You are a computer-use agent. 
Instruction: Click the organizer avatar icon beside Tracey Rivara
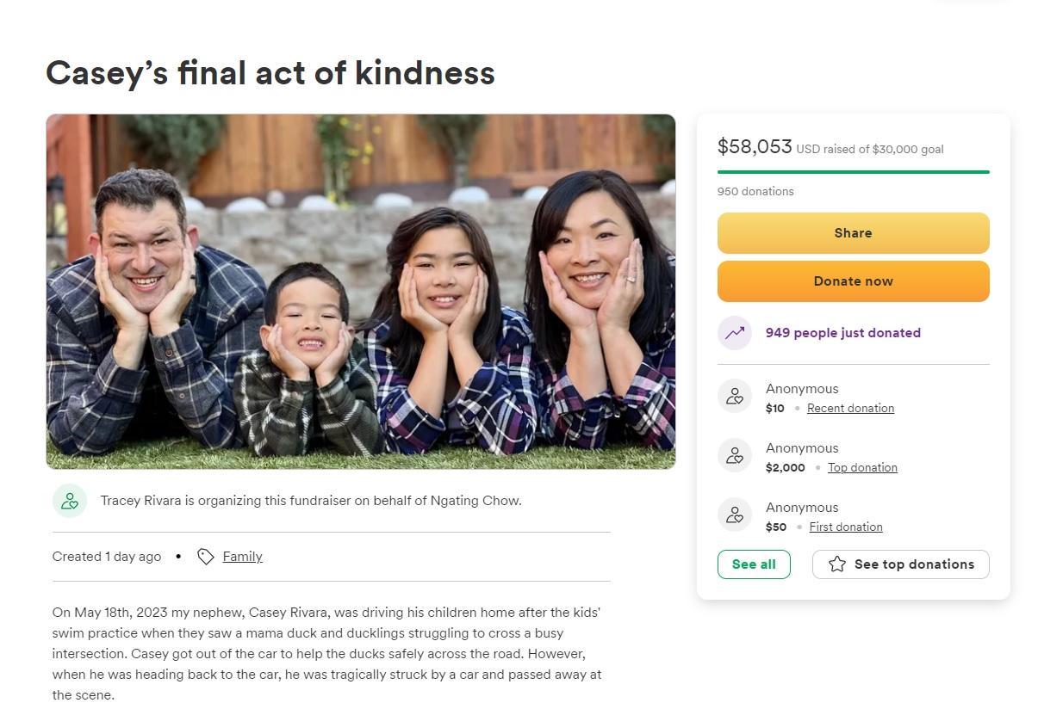(70, 501)
